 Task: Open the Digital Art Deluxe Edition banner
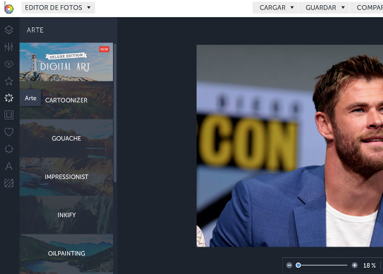tap(66, 62)
